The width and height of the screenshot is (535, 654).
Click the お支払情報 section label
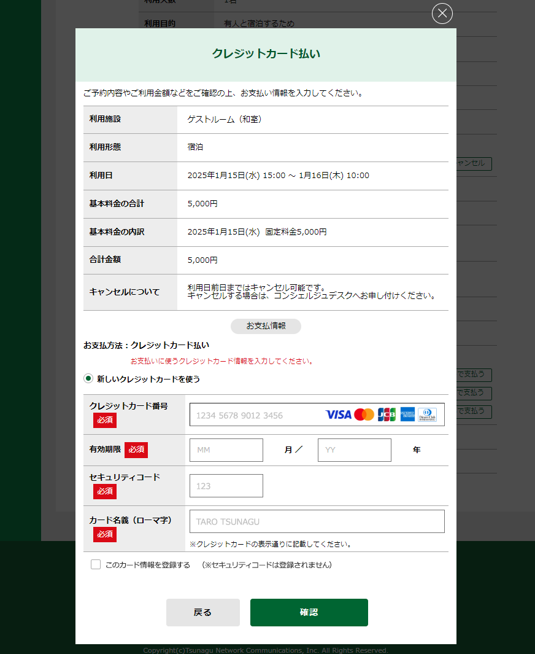pos(266,326)
